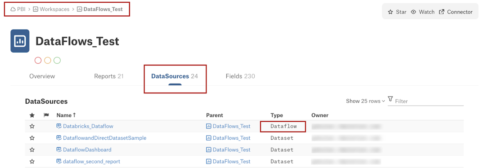The height and width of the screenshot is (168, 486).
Task: Select the green status circle
Action: (57, 60)
